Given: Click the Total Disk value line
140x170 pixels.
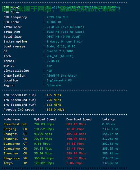Looking at the screenshot, I should click(x=66, y=27).
